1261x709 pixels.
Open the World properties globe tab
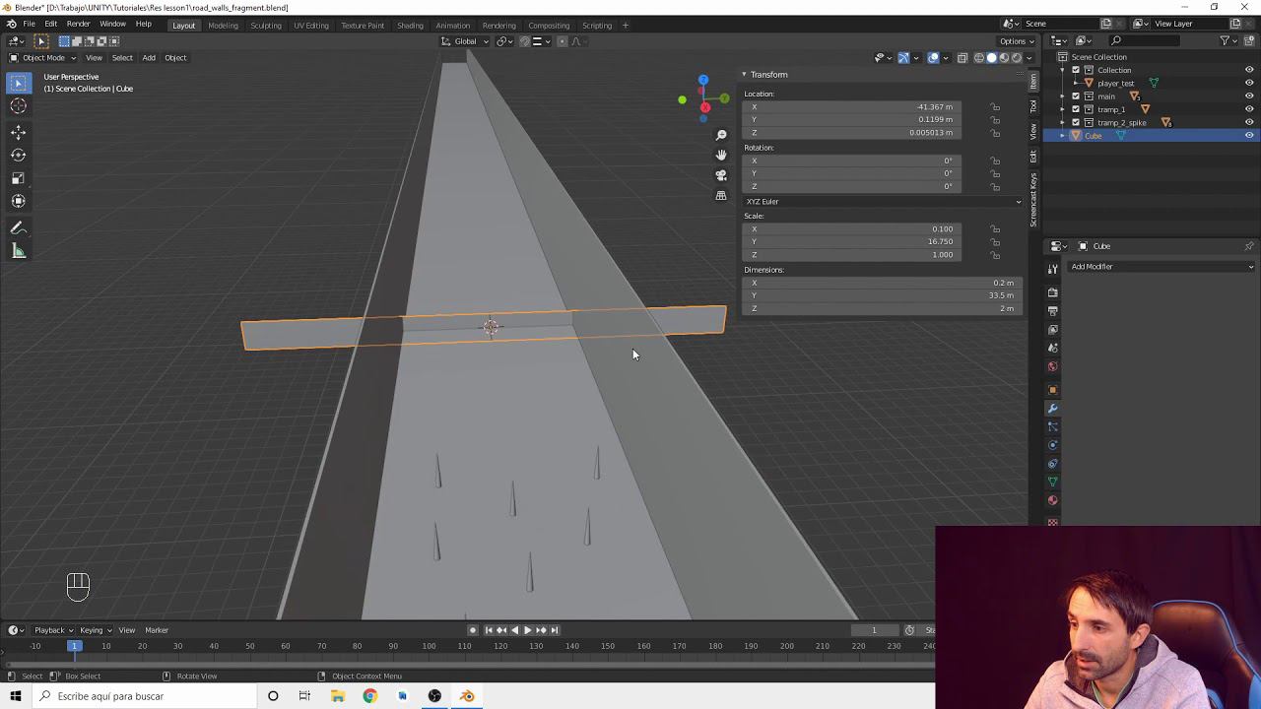[1052, 366]
